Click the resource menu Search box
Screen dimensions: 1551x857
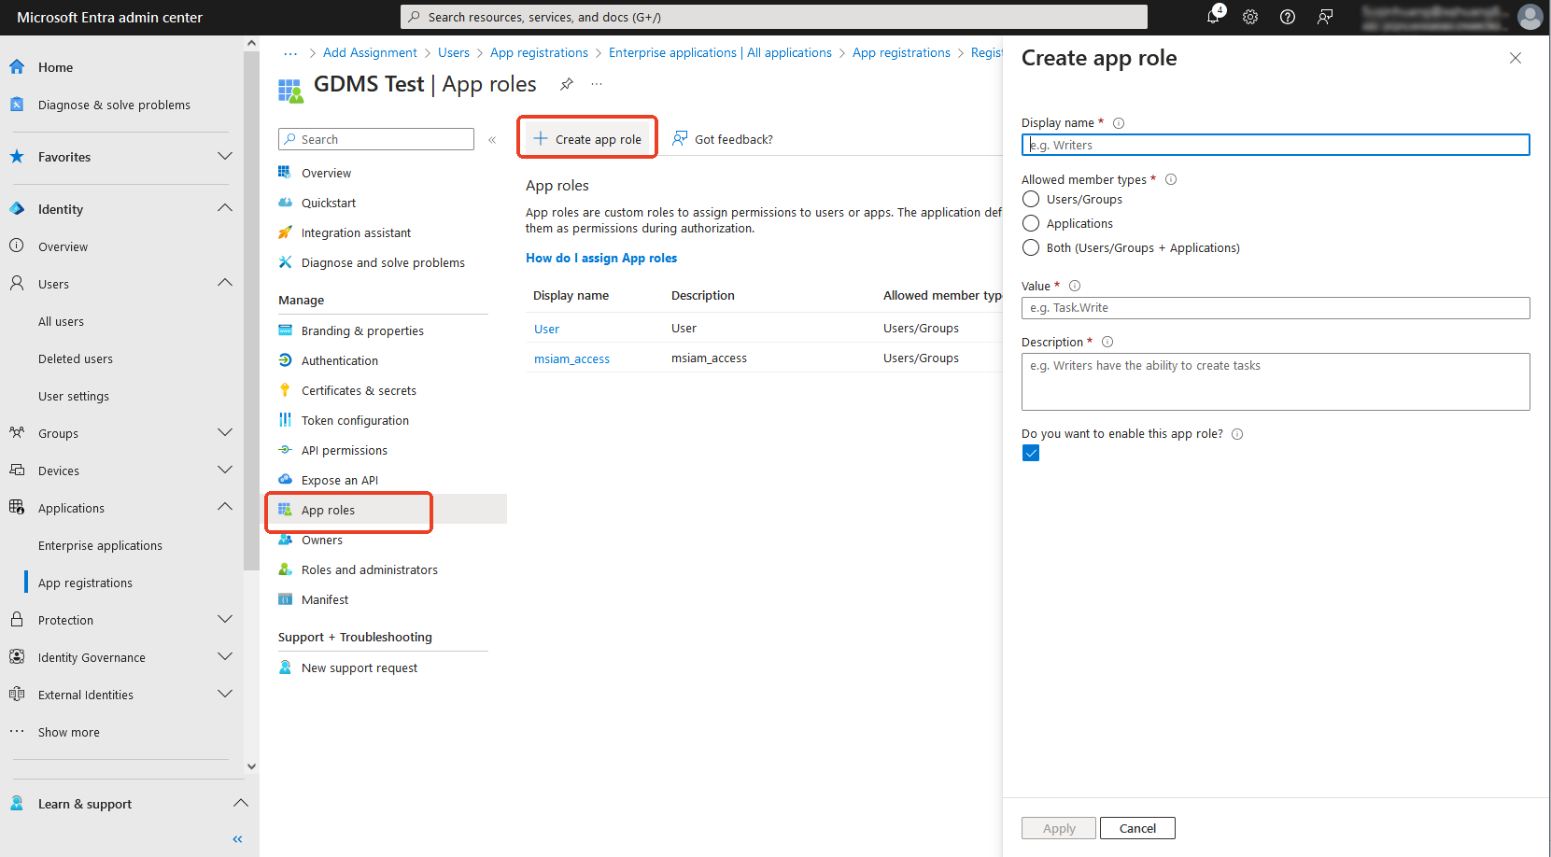[376, 139]
